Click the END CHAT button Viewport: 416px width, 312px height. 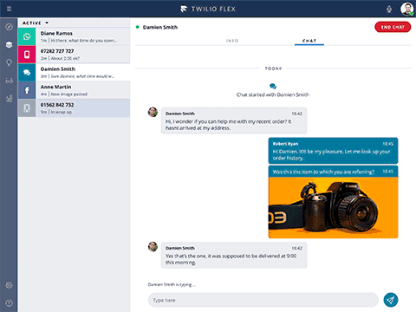(393, 27)
